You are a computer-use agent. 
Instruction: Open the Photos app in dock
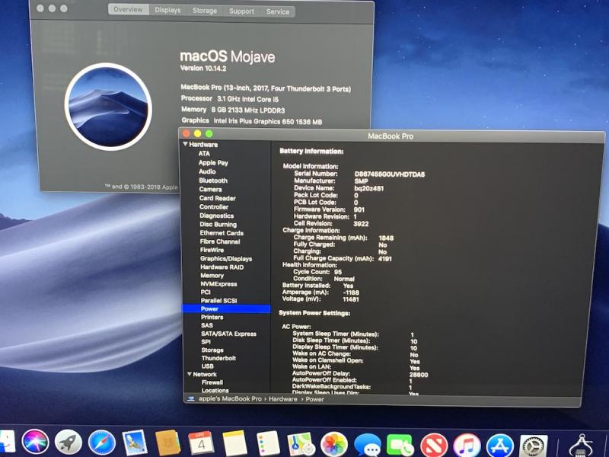(333, 444)
